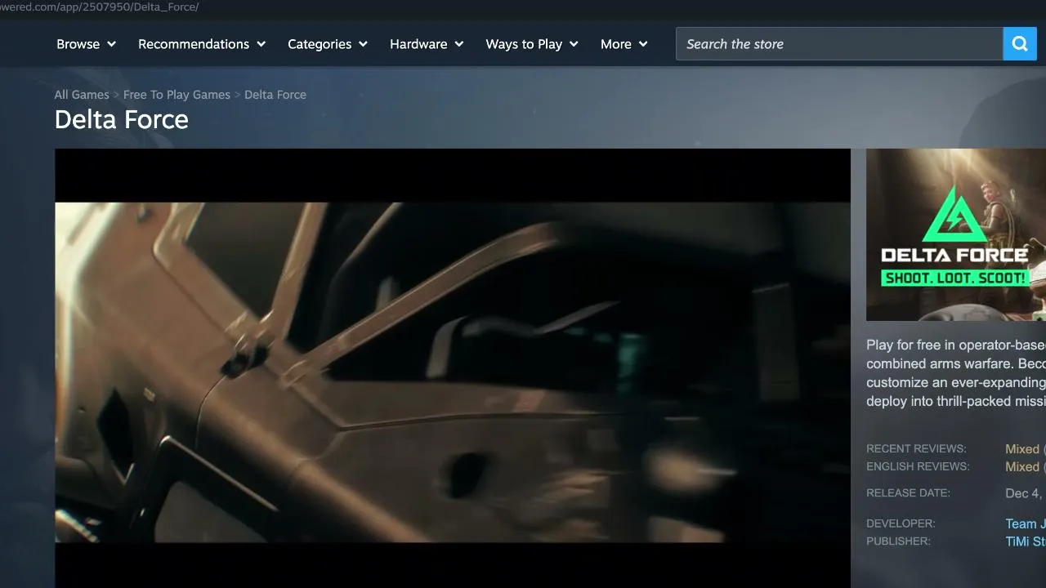Select the Delta Force breadcrumb link
Image resolution: width=1046 pixels, height=588 pixels.
(275, 95)
